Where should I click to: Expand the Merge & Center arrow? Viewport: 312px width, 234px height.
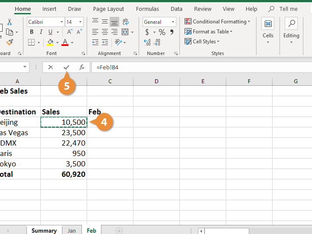coord(132,32)
